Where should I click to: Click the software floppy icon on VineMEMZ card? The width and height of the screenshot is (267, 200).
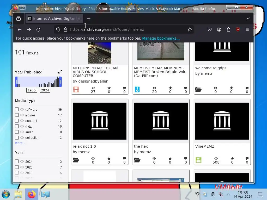[198, 160]
